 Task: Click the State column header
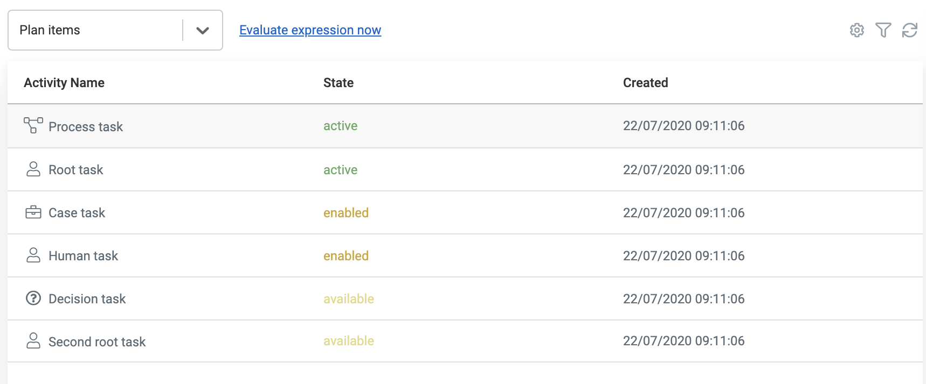coord(338,83)
